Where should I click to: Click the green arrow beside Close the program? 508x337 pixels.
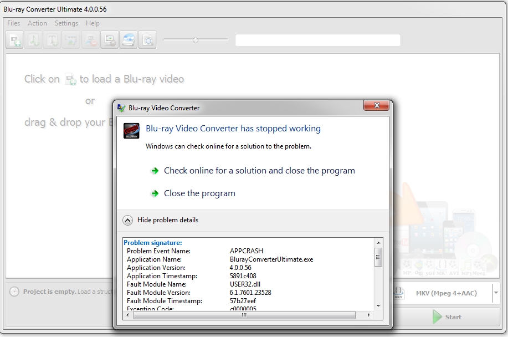pos(155,193)
